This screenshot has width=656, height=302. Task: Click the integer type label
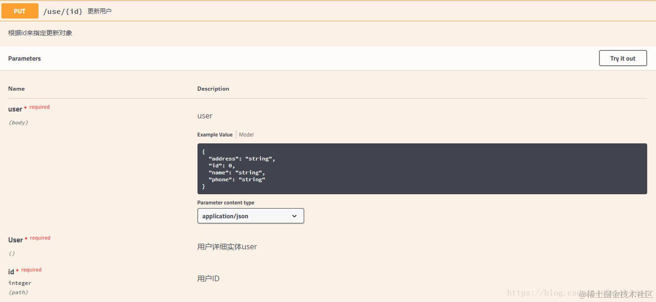tap(20, 283)
